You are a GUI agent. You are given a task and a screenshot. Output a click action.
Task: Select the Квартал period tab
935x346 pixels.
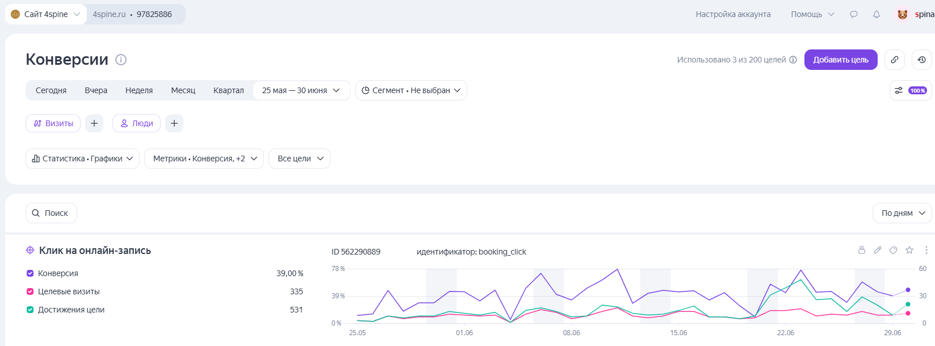(229, 90)
